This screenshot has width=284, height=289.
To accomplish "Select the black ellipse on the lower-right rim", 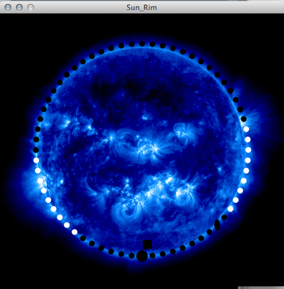I will click(x=217, y=225).
